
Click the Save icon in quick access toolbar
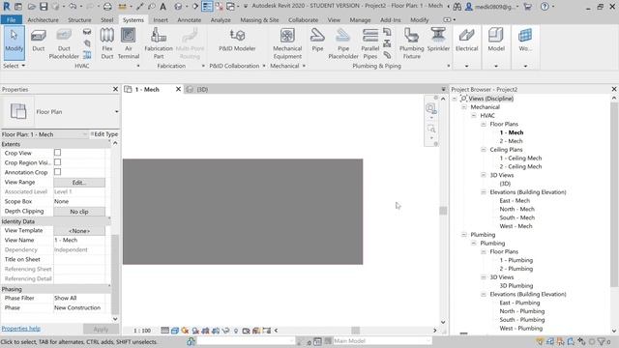(44, 7)
